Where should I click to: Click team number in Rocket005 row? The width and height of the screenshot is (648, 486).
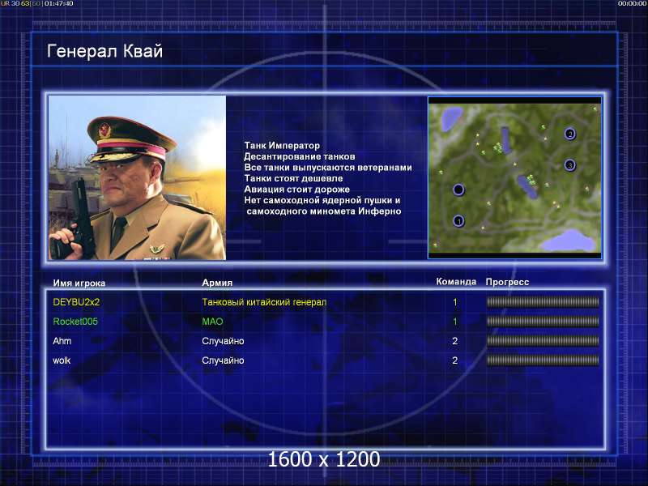455,322
